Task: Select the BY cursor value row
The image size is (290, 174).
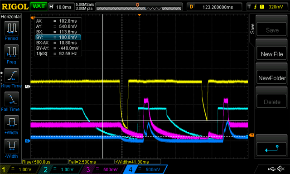Action: coord(58,37)
